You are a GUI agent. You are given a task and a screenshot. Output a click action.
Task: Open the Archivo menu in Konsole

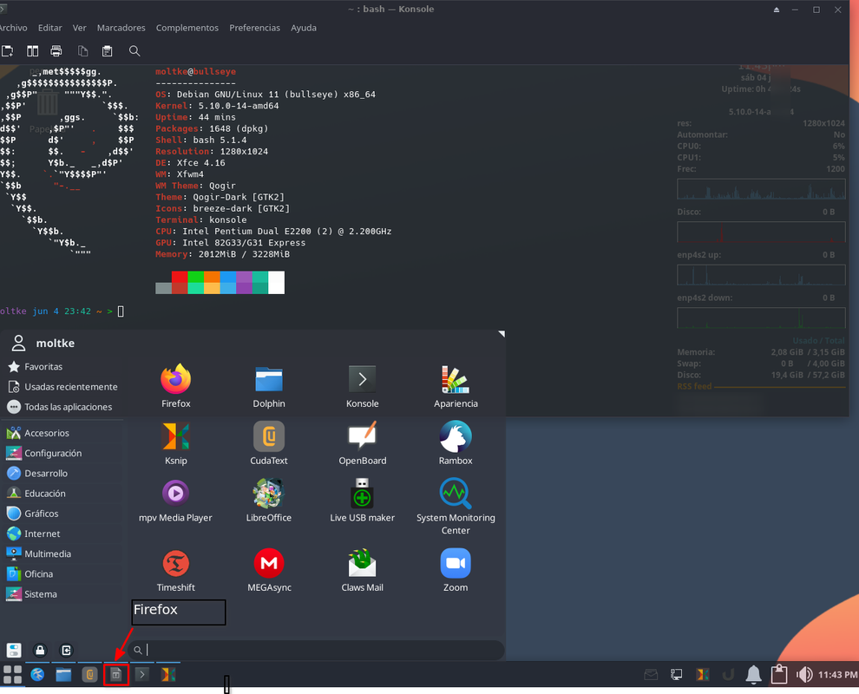(13, 28)
